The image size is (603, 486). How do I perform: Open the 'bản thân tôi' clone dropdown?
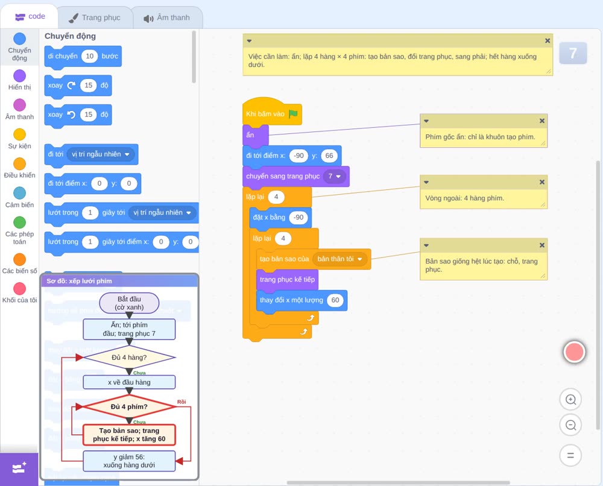340,259
